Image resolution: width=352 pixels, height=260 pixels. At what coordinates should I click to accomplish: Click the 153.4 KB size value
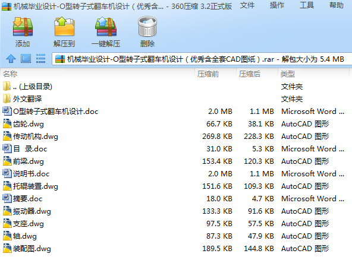click(x=217, y=161)
